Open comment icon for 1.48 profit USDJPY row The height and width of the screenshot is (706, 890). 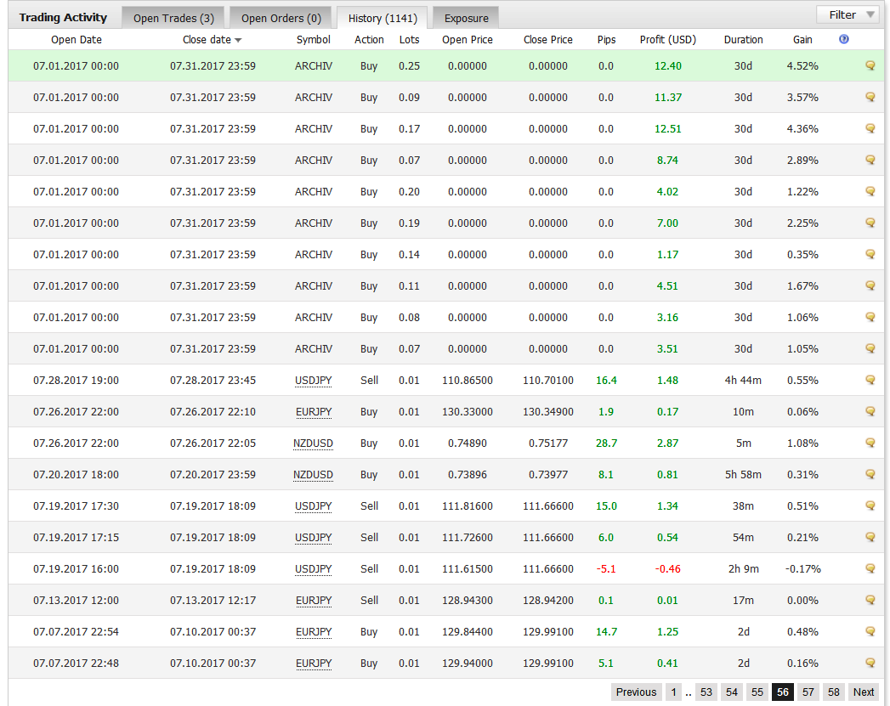pos(870,380)
